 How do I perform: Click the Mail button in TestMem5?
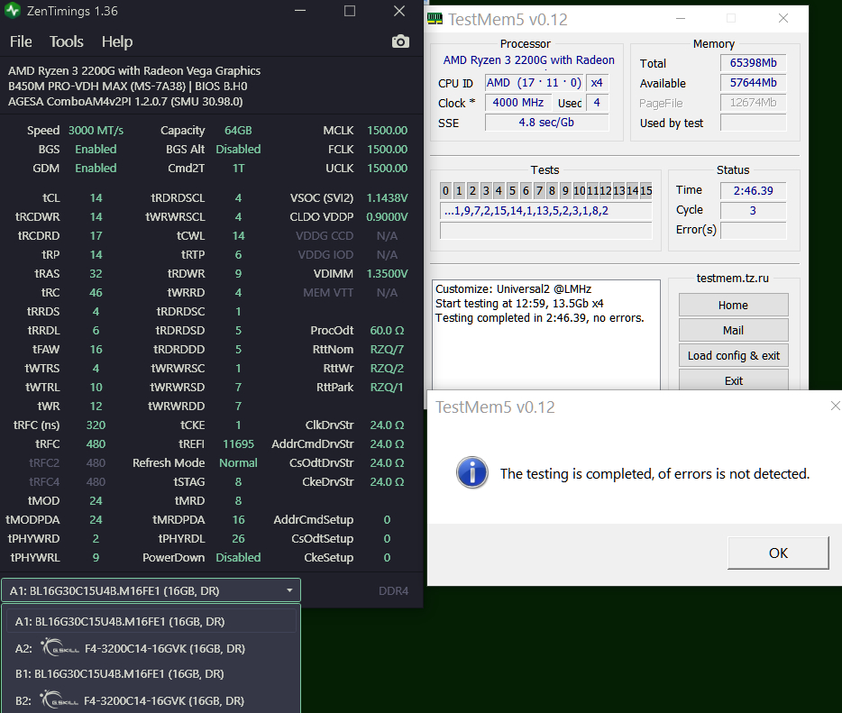pos(733,330)
